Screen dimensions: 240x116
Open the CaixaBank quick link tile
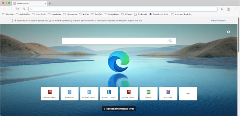[168, 94]
